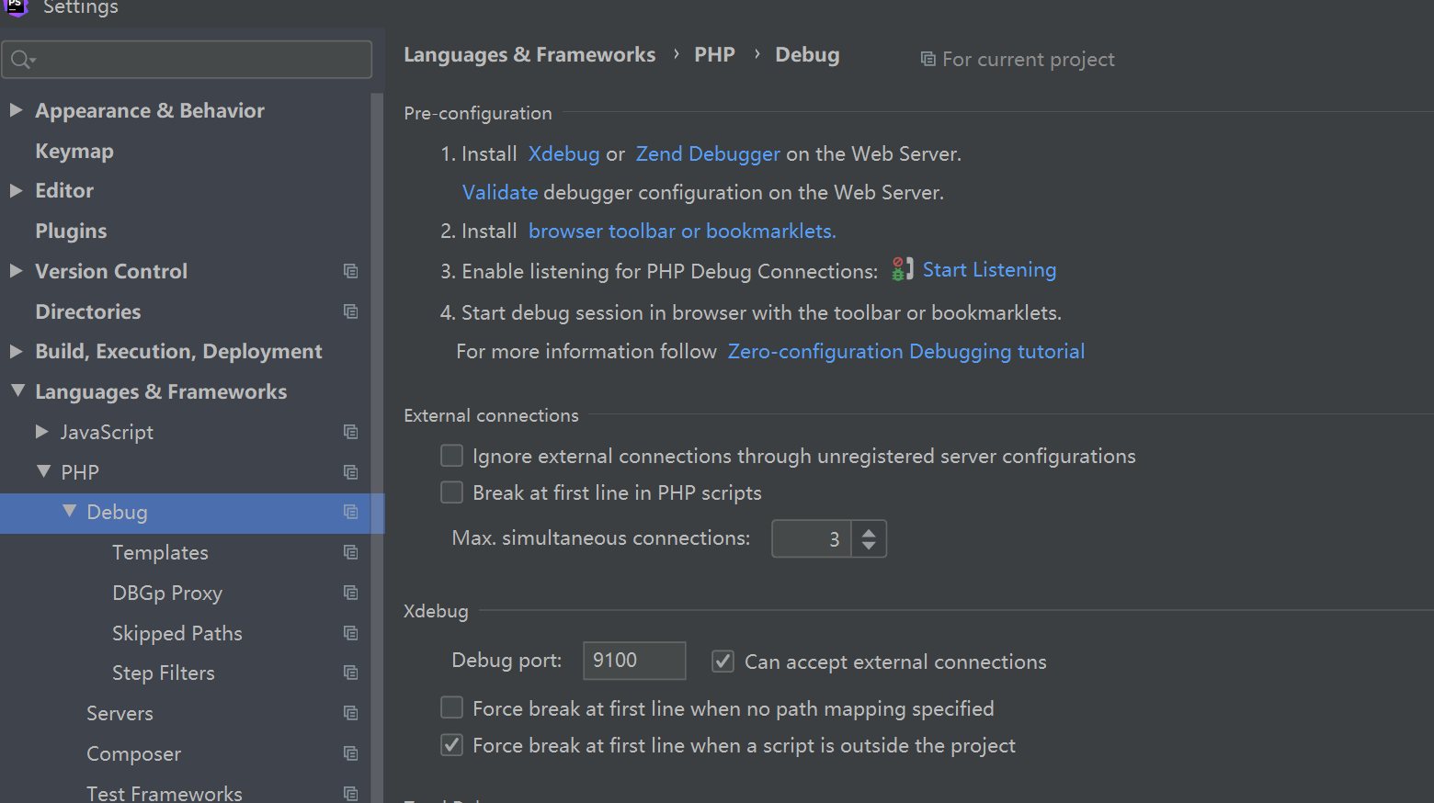Click Validate debugger configuration link
This screenshot has width=1434, height=803.
(x=500, y=192)
